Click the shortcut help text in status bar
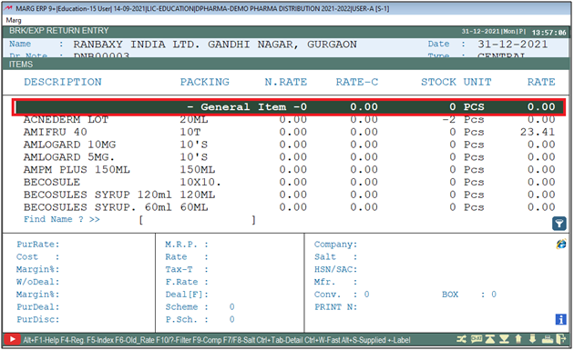Screen dimensions: 574x350 point(217,340)
